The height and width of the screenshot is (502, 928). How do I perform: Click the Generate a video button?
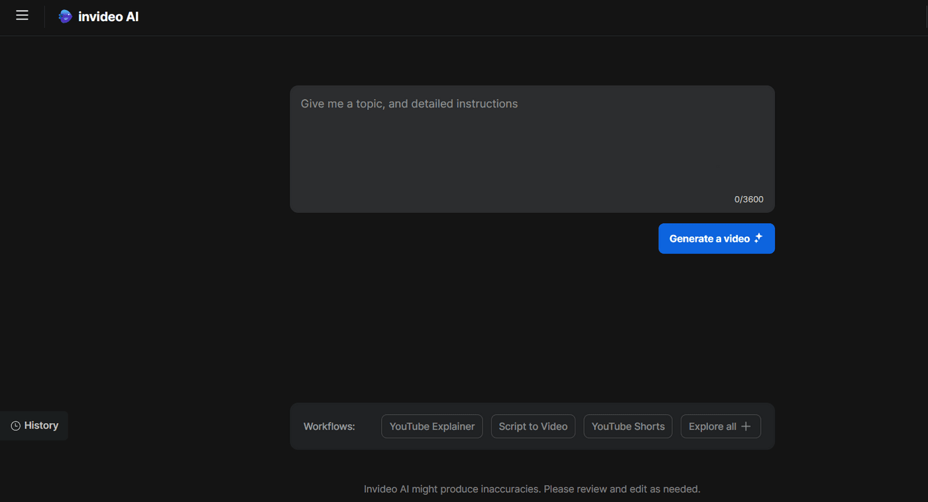(x=716, y=238)
